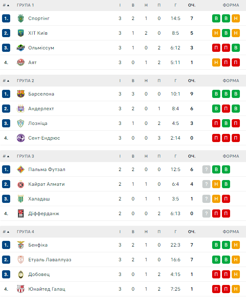Click the ФОРМА header in Group 3

tap(231, 156)
